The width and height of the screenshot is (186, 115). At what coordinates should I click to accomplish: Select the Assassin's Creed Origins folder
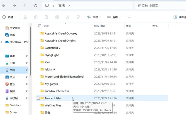60,41
